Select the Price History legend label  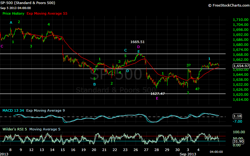click(x=13, y=13)
